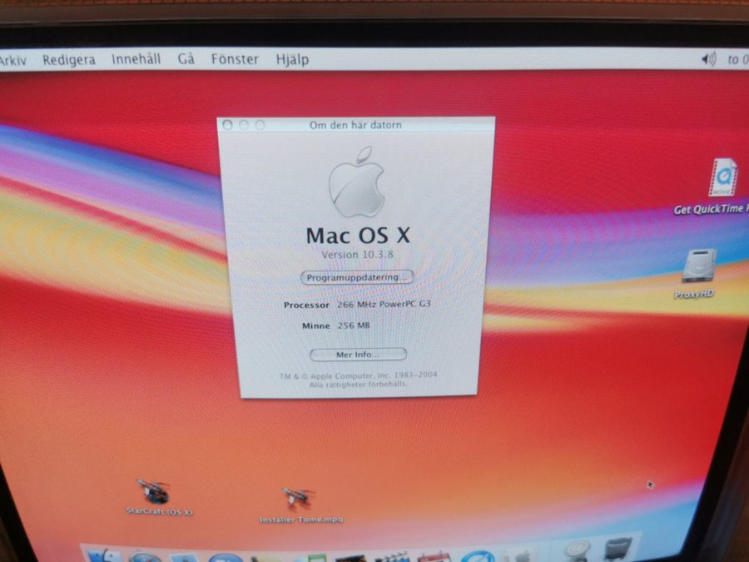Open the @ web location spring icon in Dock
This screenshot has width=749, height=562.
tap(577, 550)
